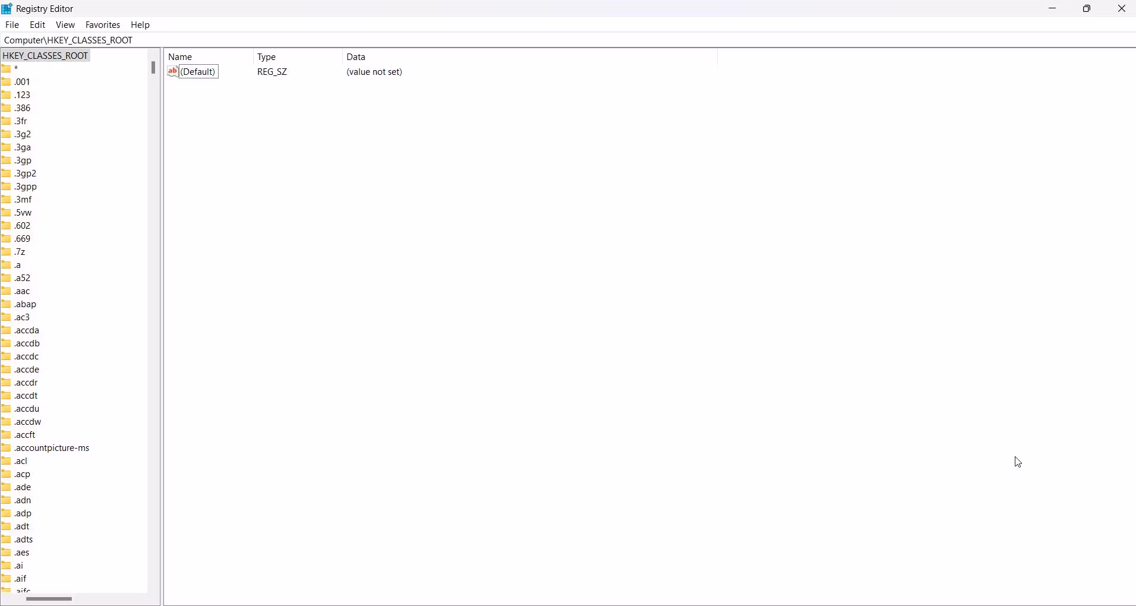
Task: Click the folder icon of .386 key
Action: [x=7, y=108]
